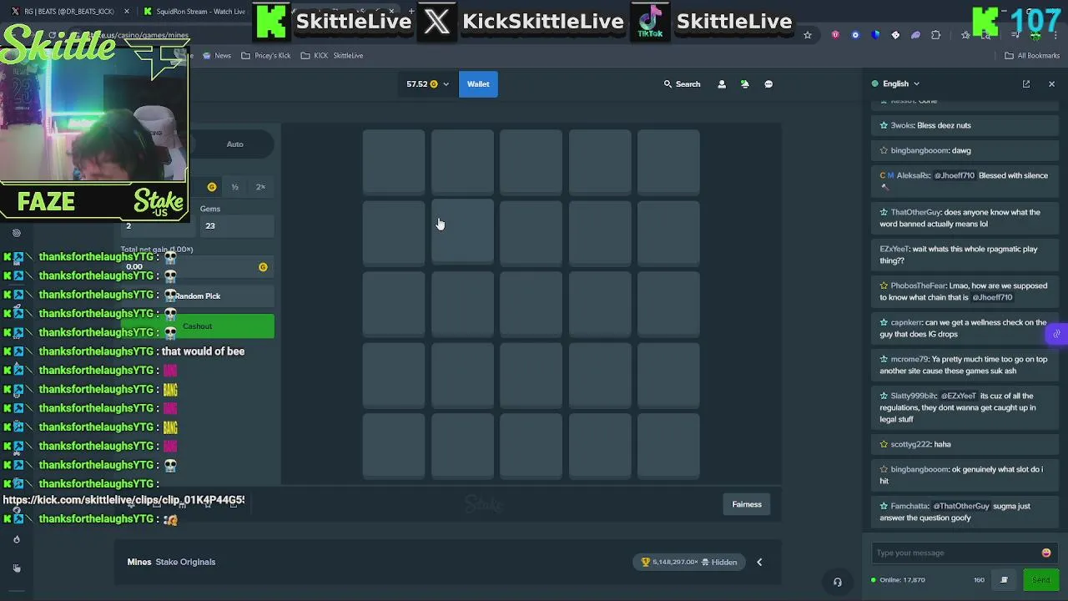Open live support headset icon

pyautogui.click(x=838, y=582)
